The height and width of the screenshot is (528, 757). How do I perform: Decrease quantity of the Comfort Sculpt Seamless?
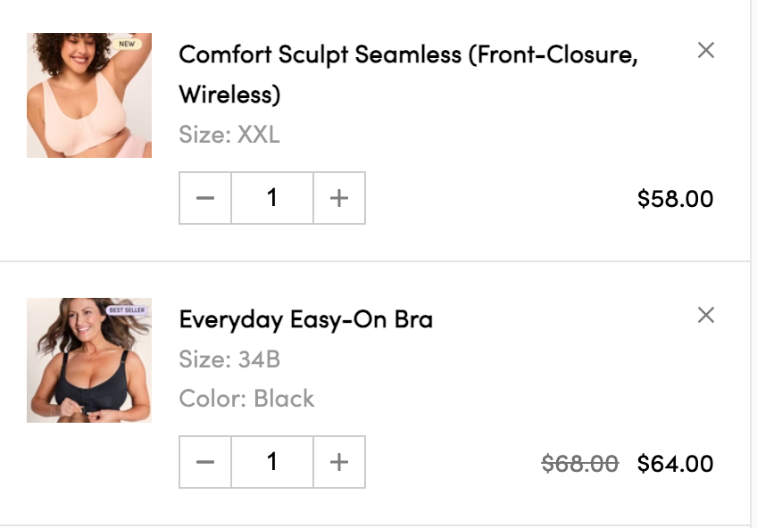click(x=205, y=198)
